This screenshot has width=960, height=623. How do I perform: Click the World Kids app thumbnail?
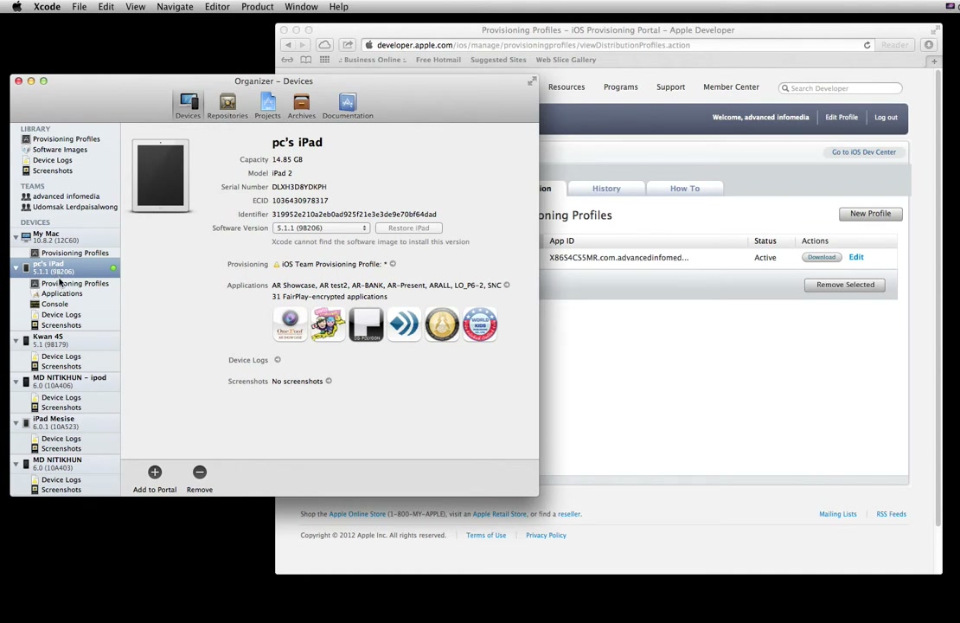480,324
